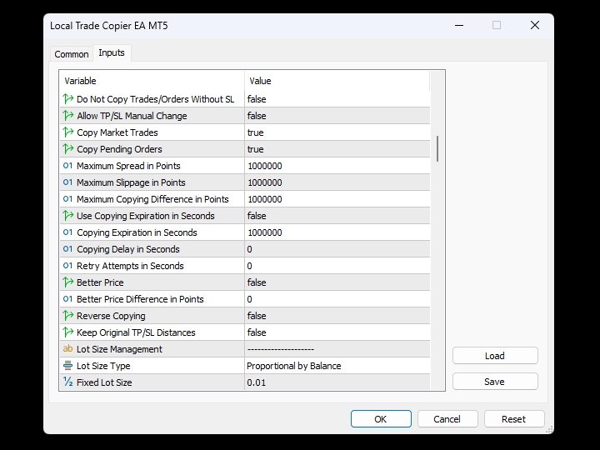Click the inputs list vertical scrollbar thumb
The width and height of the screenshot is (600, 450).
[x=437, y=148]
